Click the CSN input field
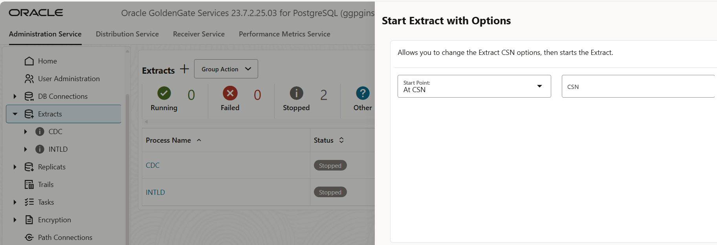717x245 pixels. point(638,87)
